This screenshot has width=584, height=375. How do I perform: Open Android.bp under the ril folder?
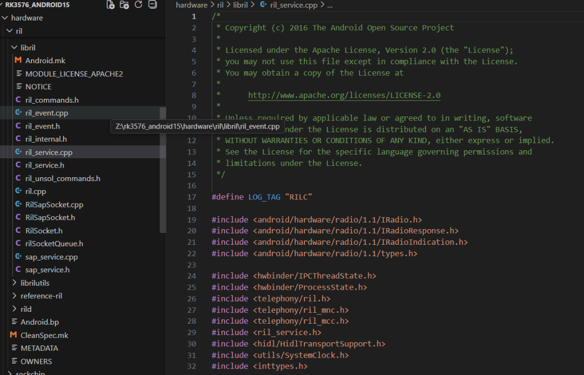point(39,322)
